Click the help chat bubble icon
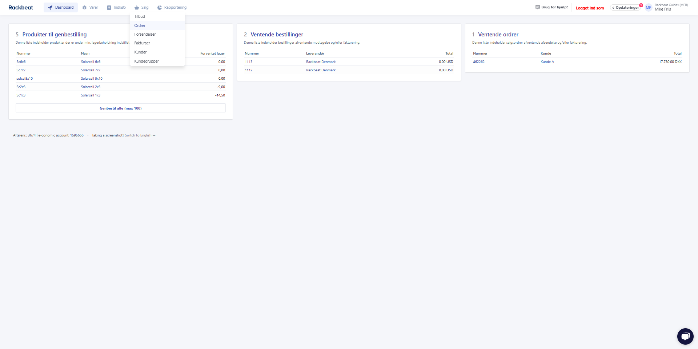The image size is (698, 349). [x=537, y=7]
